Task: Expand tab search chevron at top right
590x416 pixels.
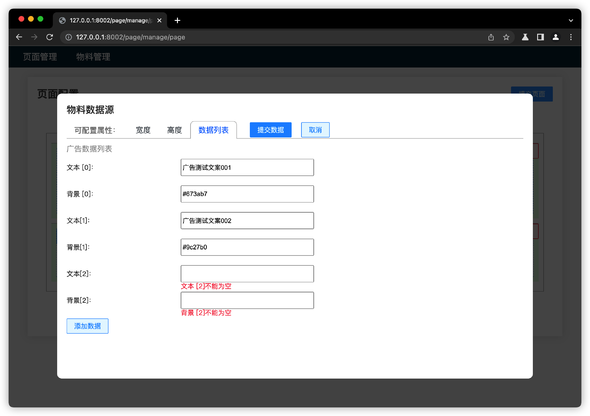Action: coord(571,21)
